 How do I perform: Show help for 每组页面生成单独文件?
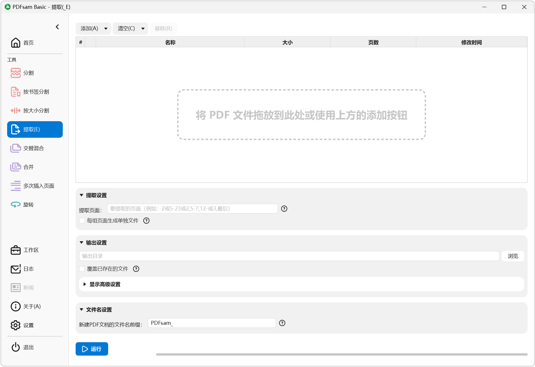tap(146, 221)
